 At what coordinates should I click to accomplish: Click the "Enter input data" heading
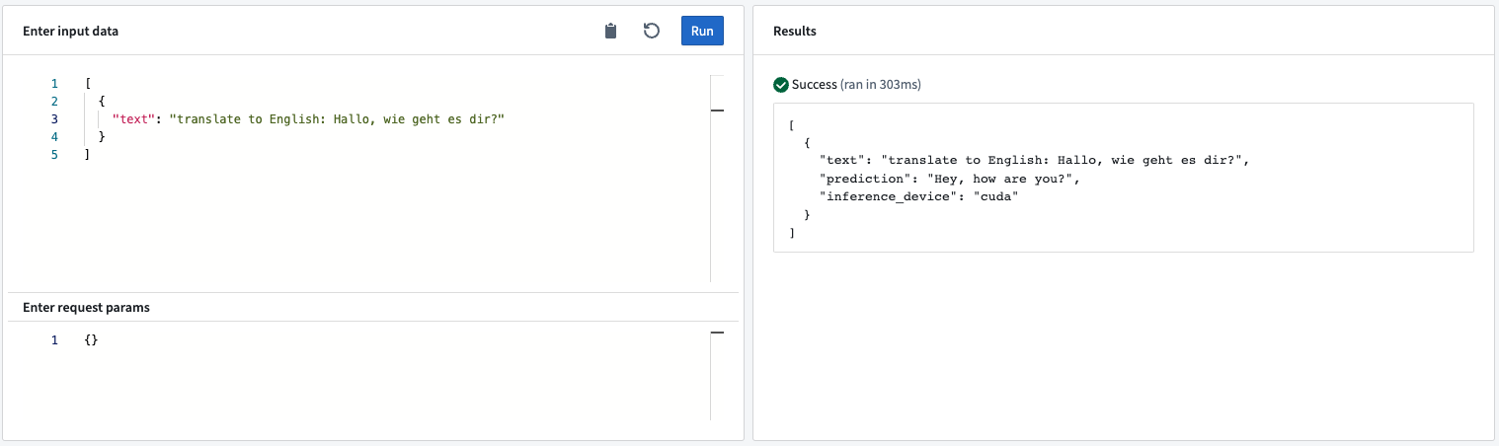[71, 32]
